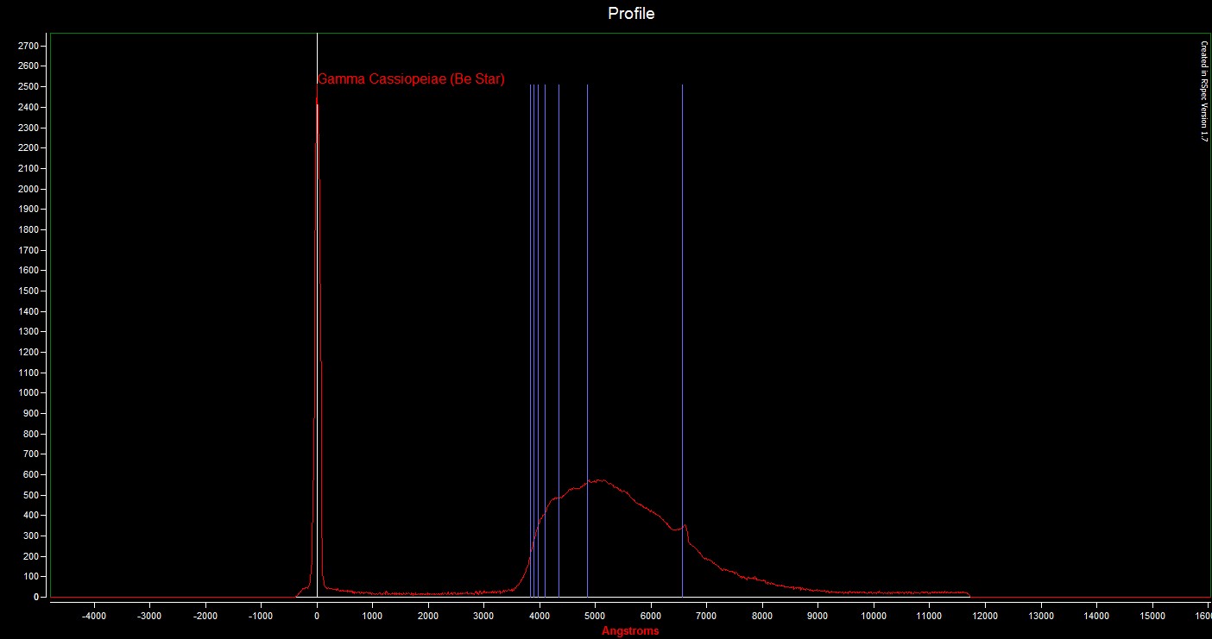This screenshot has width=1212, height=639.
Task: Click the "Created in RSpec Version 1.7" watermark
Action: pos(1204,91)
